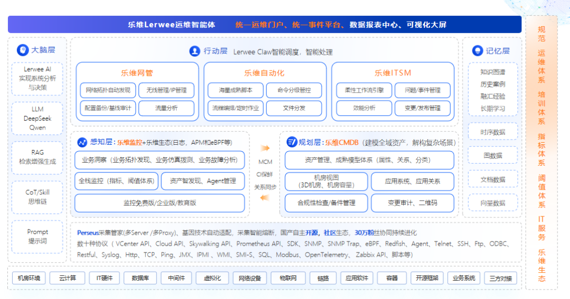Open the CoT/Skill 思维链 card

click(x=37, y=197)
